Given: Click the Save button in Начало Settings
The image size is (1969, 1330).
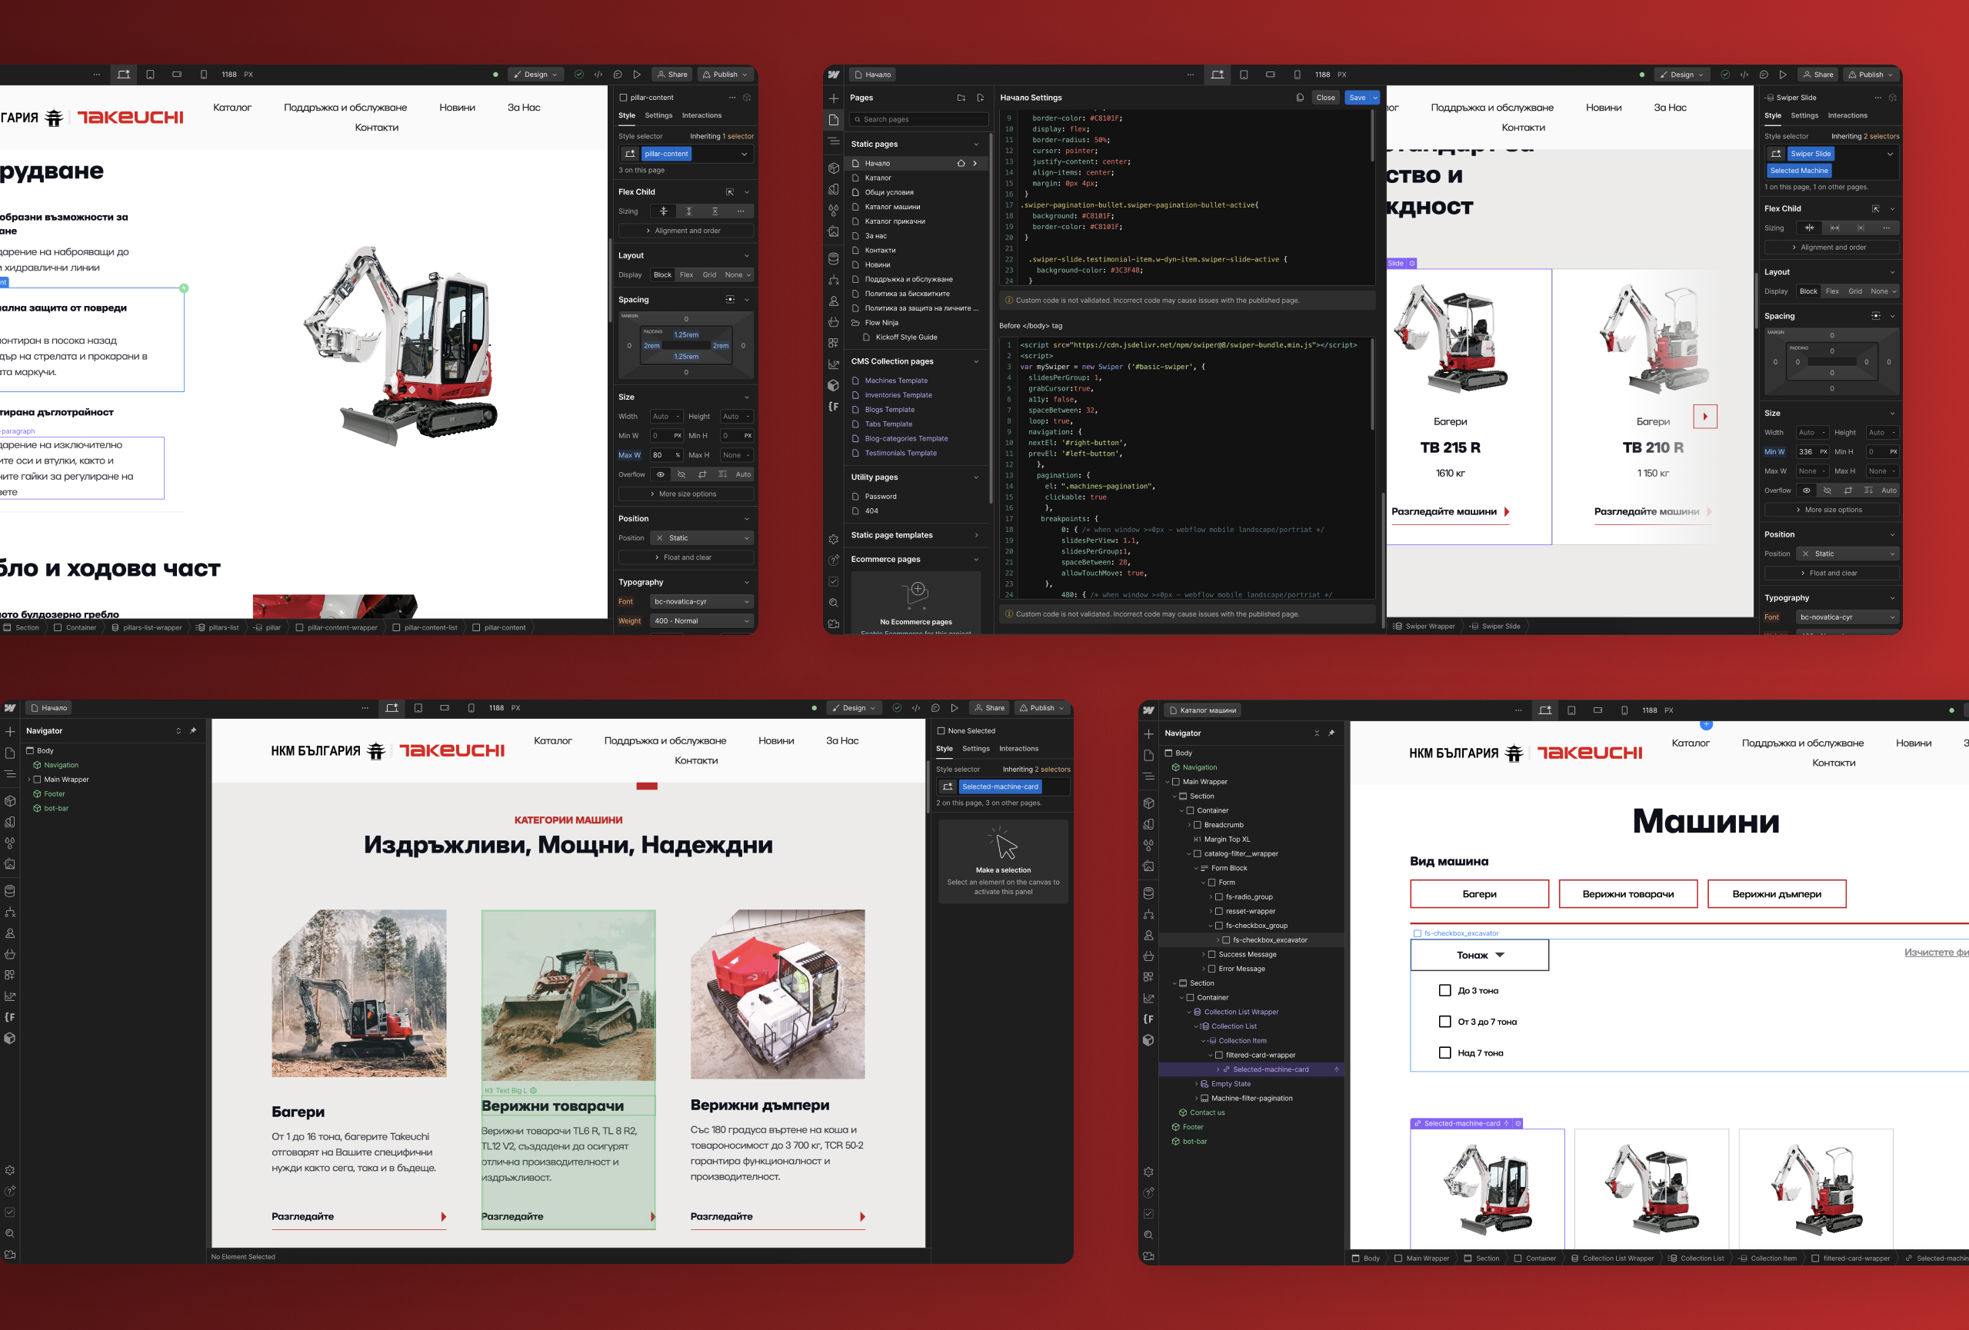Looking at the screenshot, I should [1357, 98].
